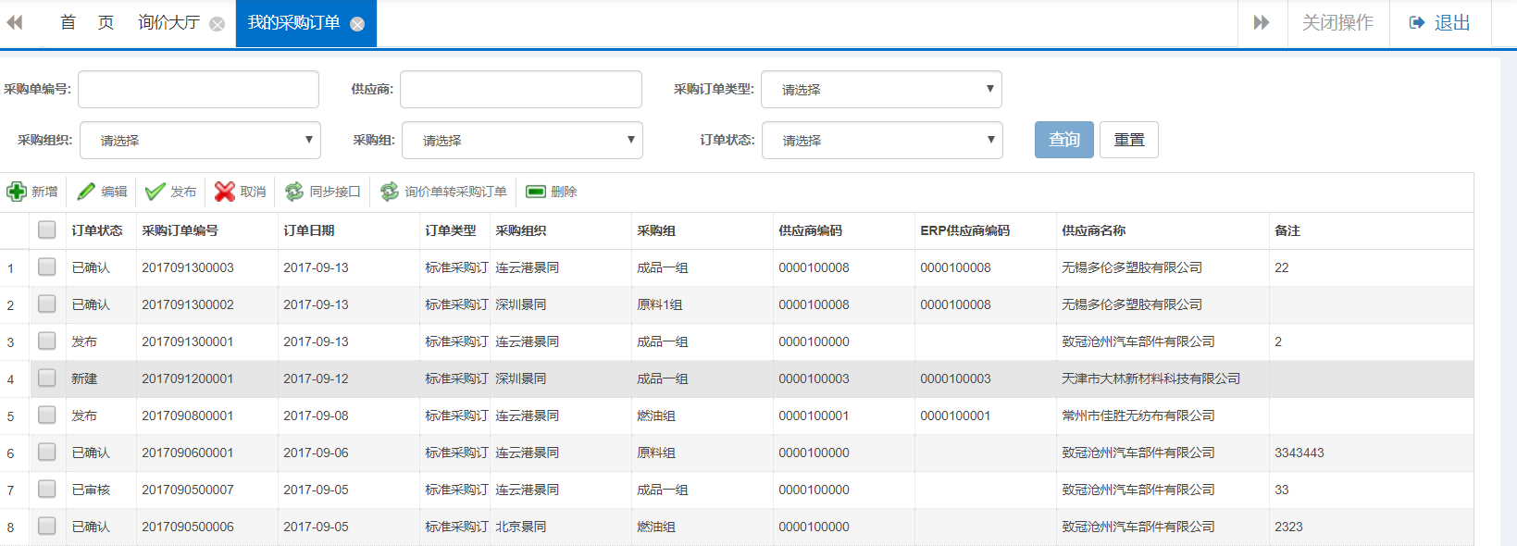Click the date 2017-09-08 cell
1517x546 pixels.
coord(317,416)
